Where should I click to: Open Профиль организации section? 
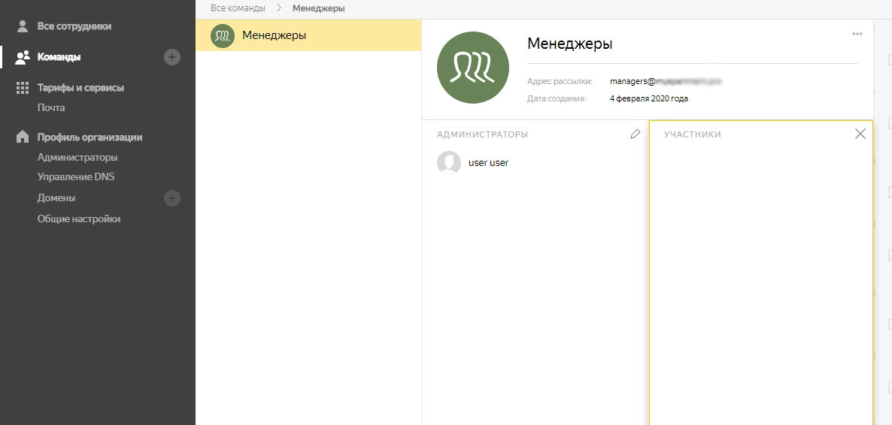[90, 137]
